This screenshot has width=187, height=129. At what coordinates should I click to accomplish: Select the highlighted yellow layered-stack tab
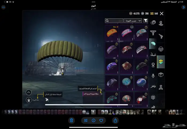(x=161, y=62)
